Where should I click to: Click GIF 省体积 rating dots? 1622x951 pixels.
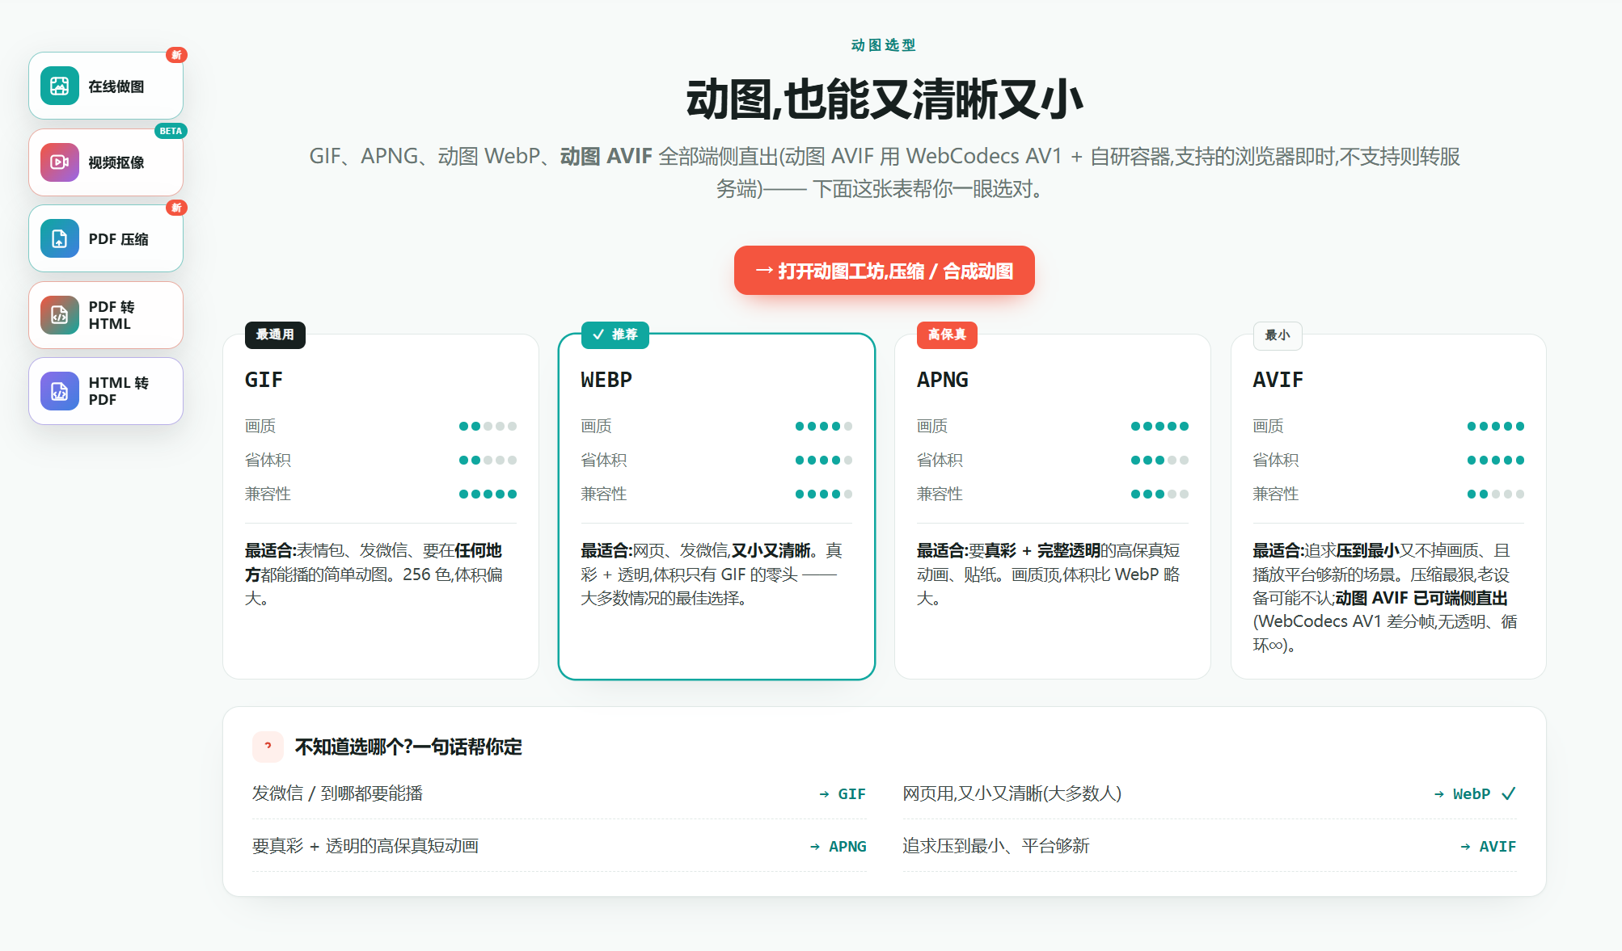488,461
